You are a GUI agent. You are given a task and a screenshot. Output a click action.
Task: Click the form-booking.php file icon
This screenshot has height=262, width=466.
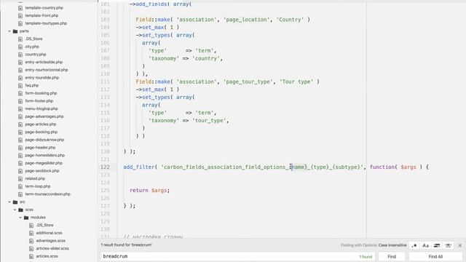tap(20, 93)
